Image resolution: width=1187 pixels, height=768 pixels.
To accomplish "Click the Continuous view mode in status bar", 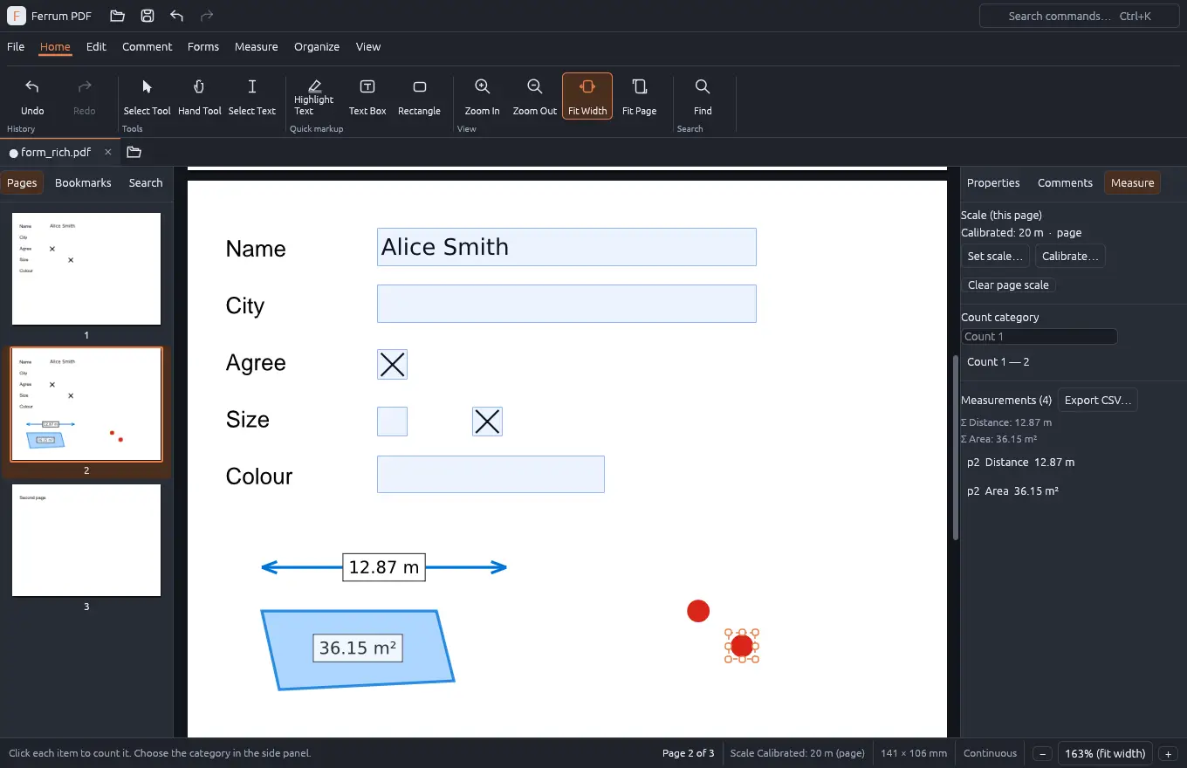I will click(990, 753).
